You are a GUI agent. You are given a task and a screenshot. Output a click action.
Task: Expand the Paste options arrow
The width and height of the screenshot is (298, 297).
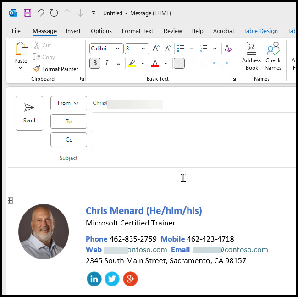(x=21, y=68)
